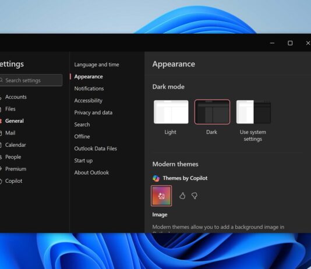
Task: Open the Copilot settings category
Action: (13, 181)
